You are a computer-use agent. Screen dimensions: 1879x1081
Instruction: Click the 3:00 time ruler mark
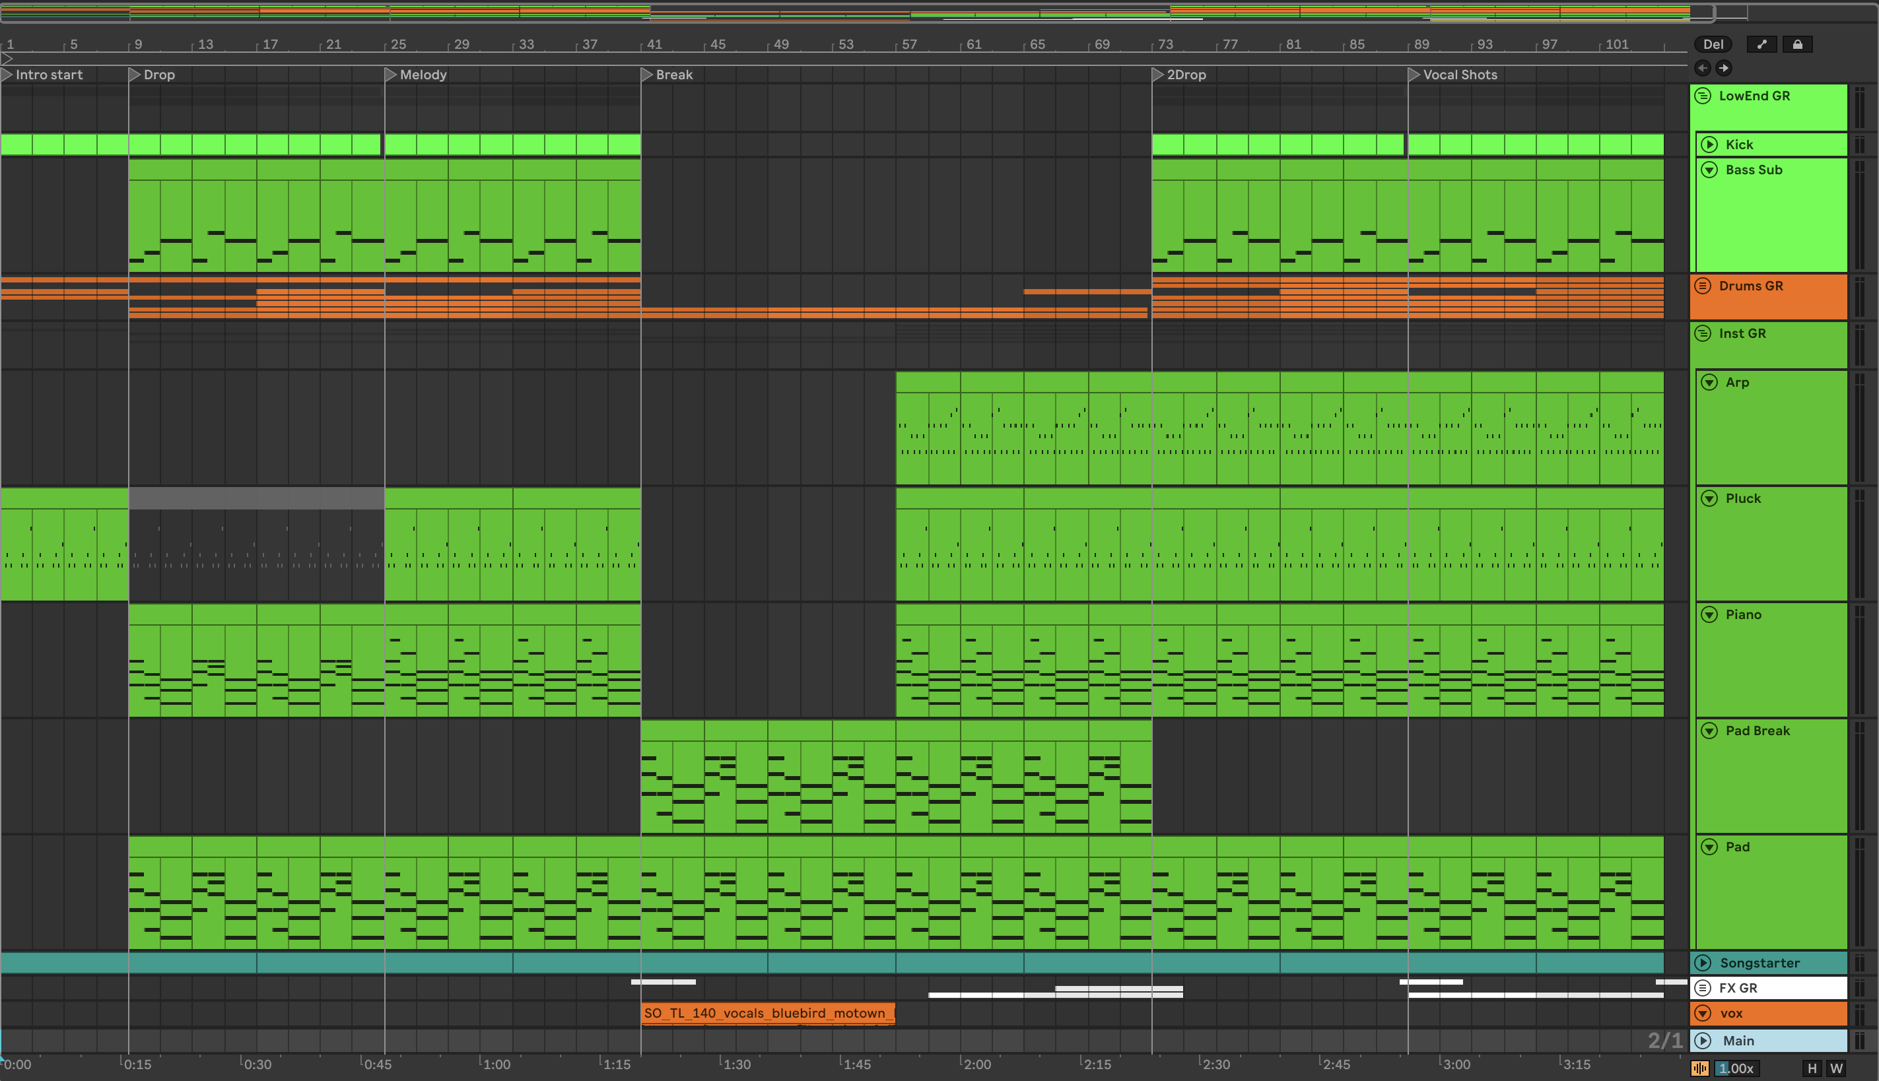click(x=1455, y=1065)
